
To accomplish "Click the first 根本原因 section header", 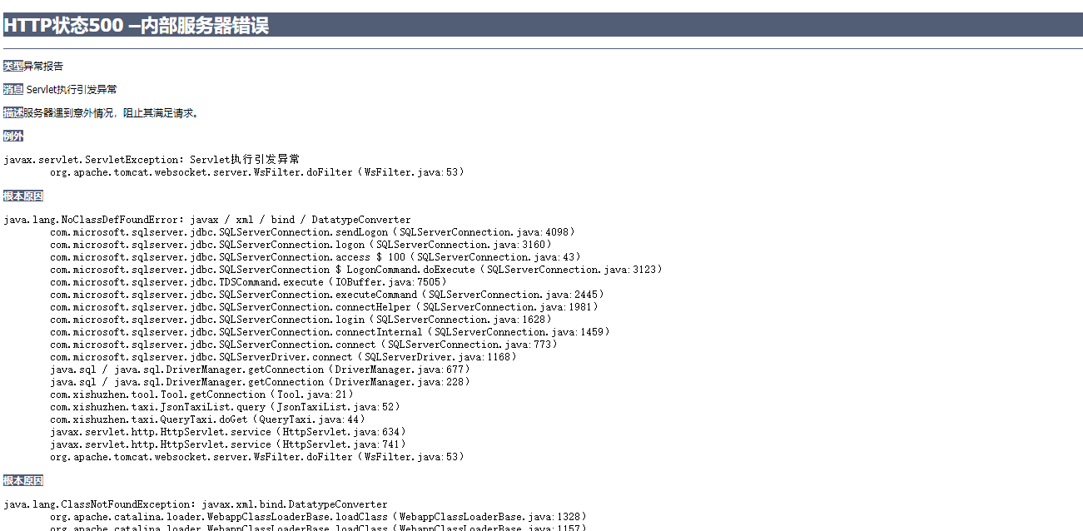I will click(22, 196).
